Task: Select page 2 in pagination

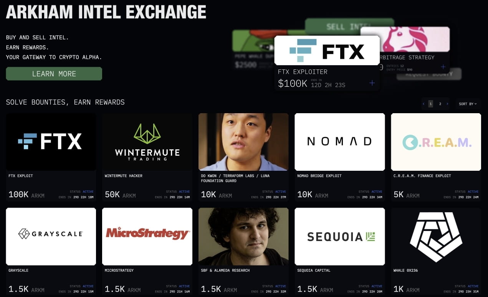Action: [440, 104]
